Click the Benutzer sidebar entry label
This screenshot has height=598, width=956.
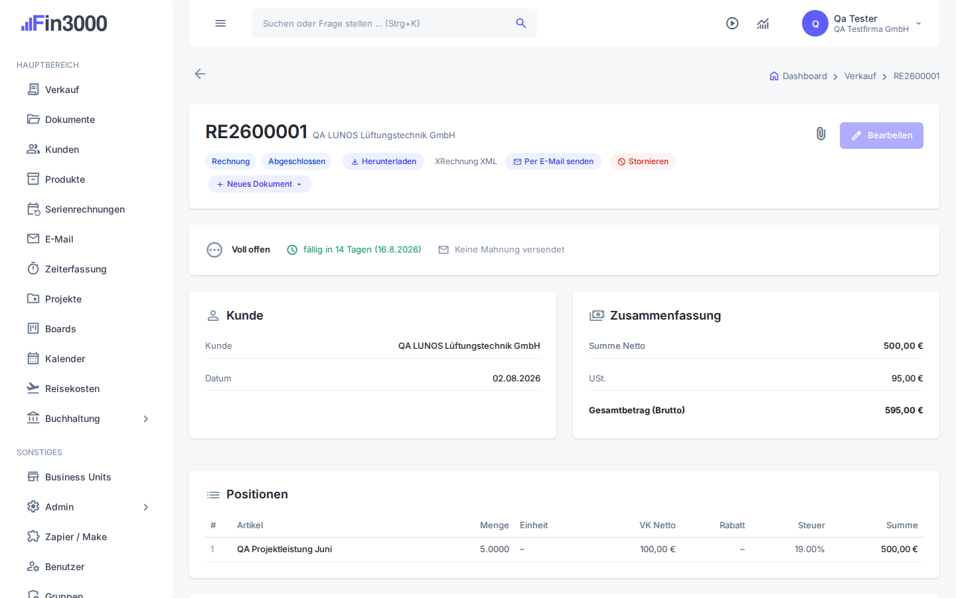pos(65,567)
